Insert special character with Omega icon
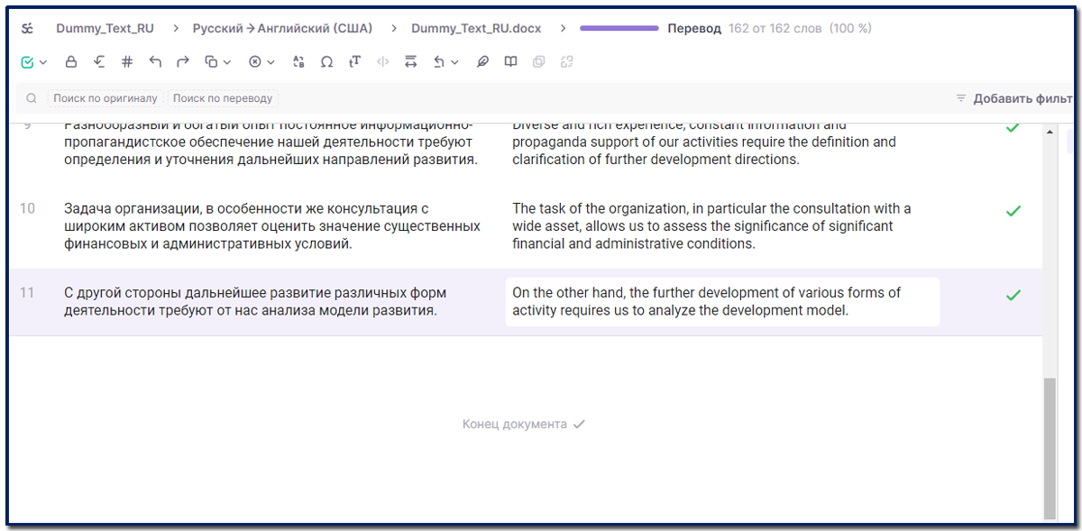 326,62
